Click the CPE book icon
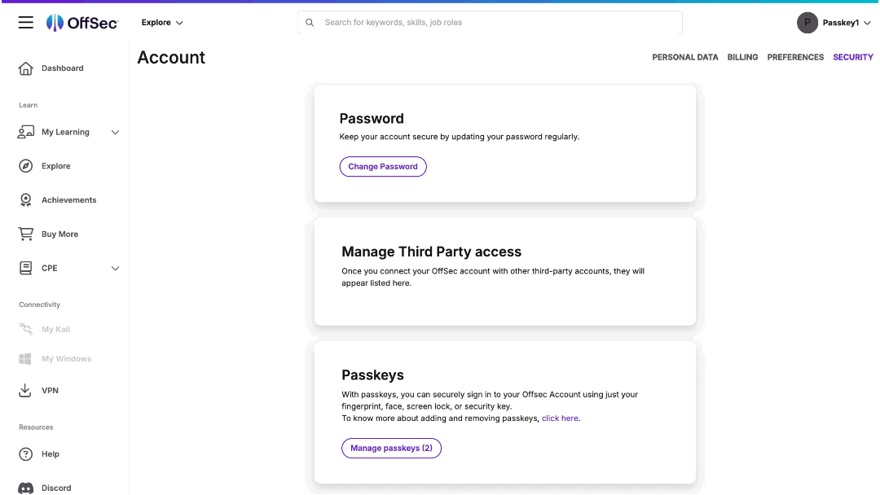The image size is (880, 495). pos(26,268)
